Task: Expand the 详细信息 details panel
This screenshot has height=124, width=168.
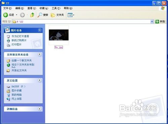Action: pyautogui.click(x=40, y=109)
